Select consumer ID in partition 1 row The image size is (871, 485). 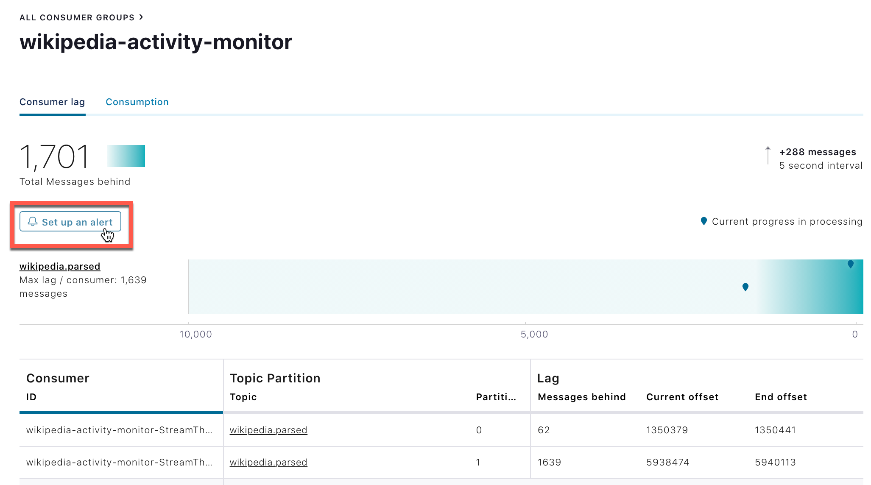pyautogui.click(x=119, y=462)
